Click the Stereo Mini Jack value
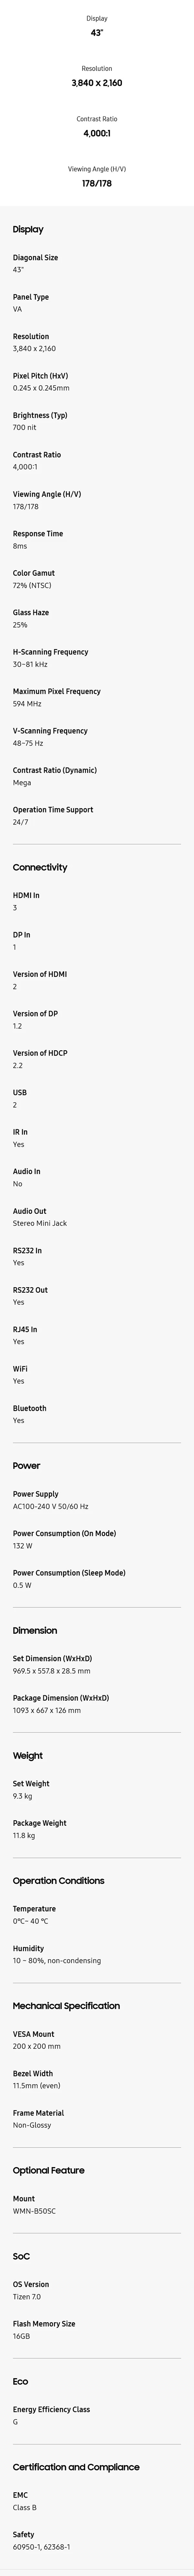 coord(40,1223)
